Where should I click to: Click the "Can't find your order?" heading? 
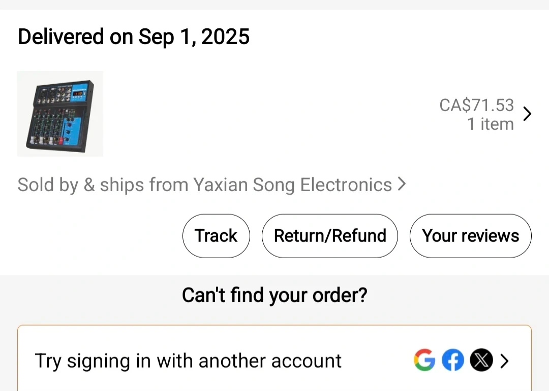(x=274, y=295)
